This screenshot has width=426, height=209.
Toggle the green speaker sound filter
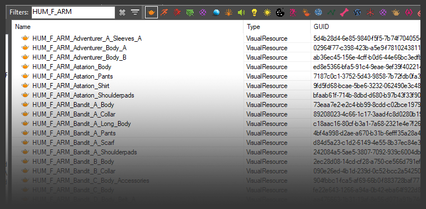click(x=241, y=12)
